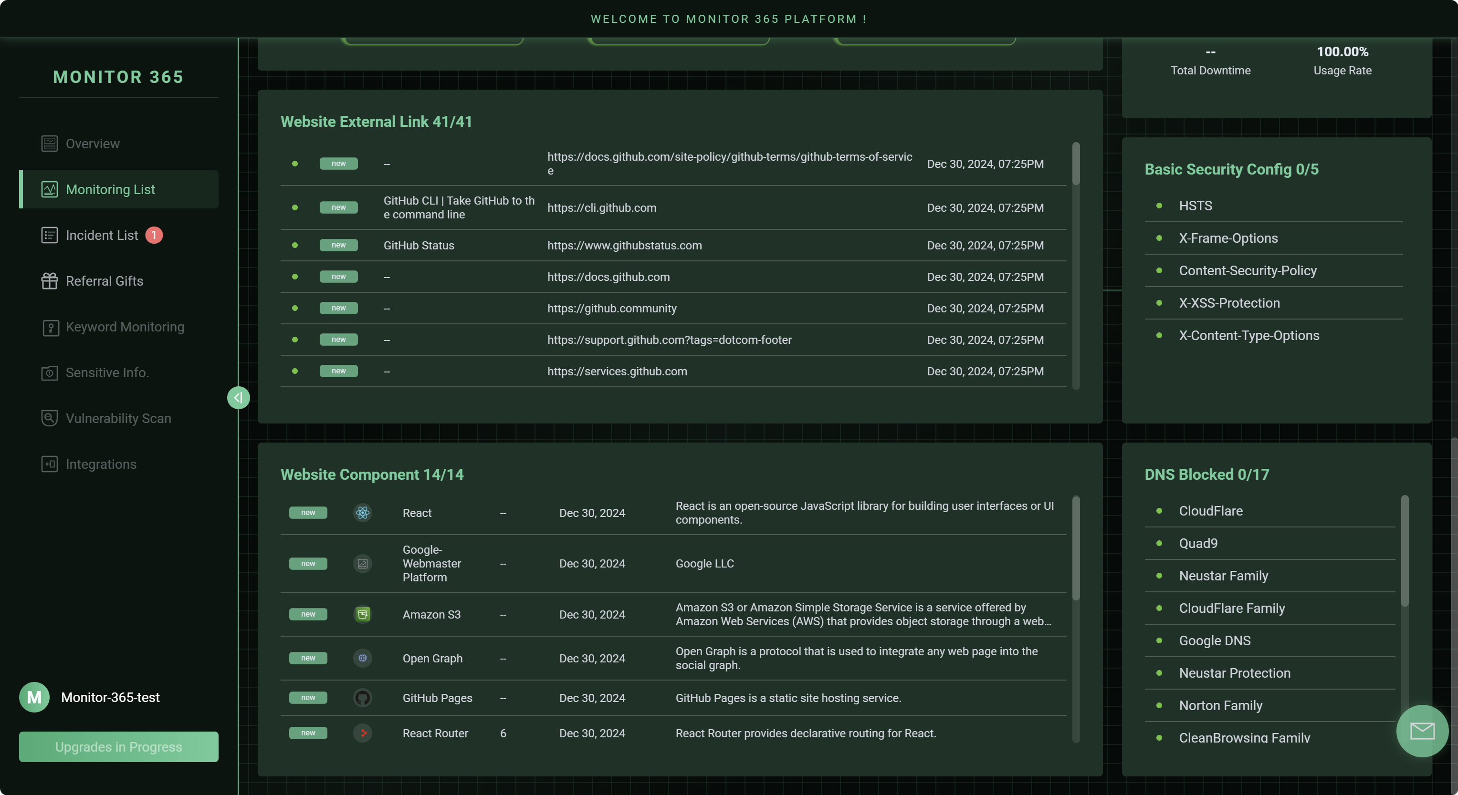Click the Website External Link 41/41 heading
The height and width of the screenshot is (795, 1458).
point(377,122)
